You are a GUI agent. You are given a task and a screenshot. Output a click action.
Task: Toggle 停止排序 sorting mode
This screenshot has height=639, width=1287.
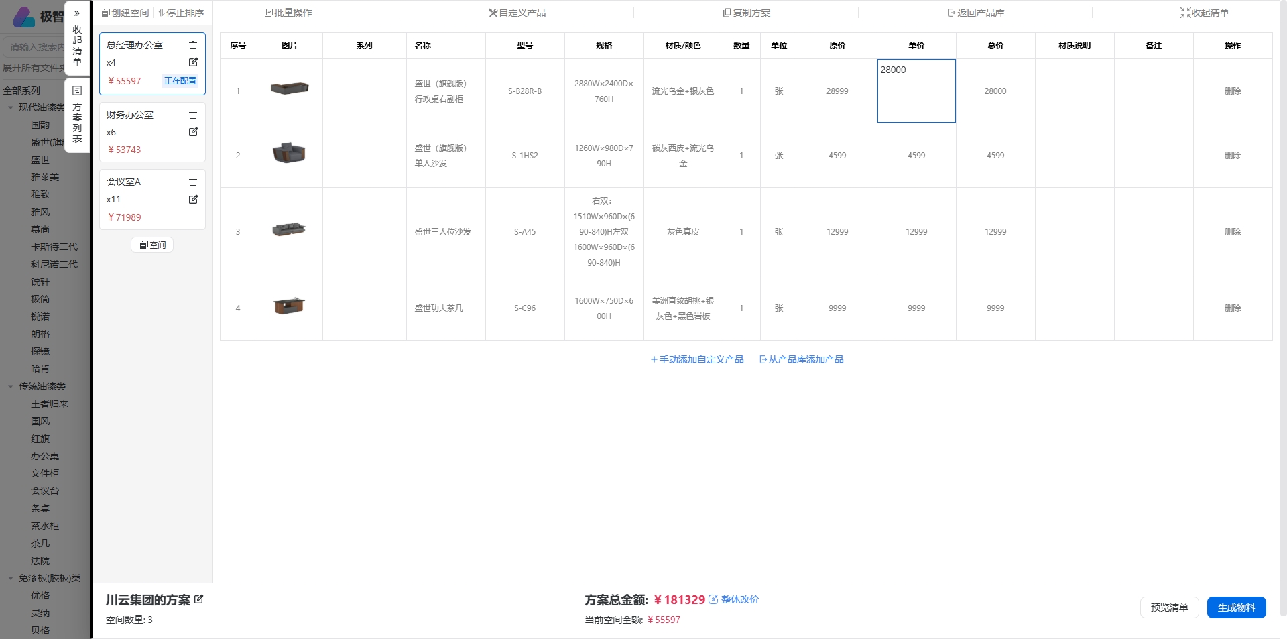tap(181, 13)
